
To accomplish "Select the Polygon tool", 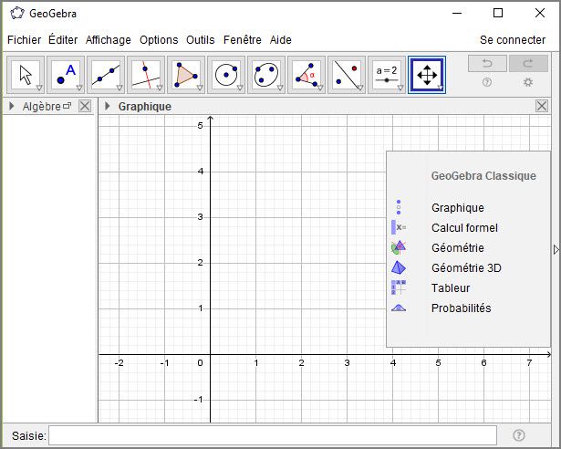I will pyautogui.click(x=186, y=75).
